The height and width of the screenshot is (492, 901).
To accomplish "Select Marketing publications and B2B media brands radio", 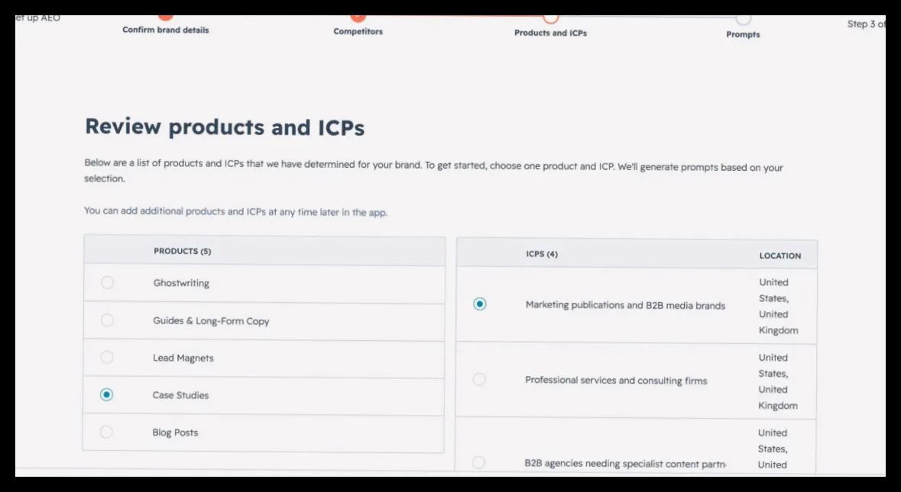I will [x=480, y=304].
